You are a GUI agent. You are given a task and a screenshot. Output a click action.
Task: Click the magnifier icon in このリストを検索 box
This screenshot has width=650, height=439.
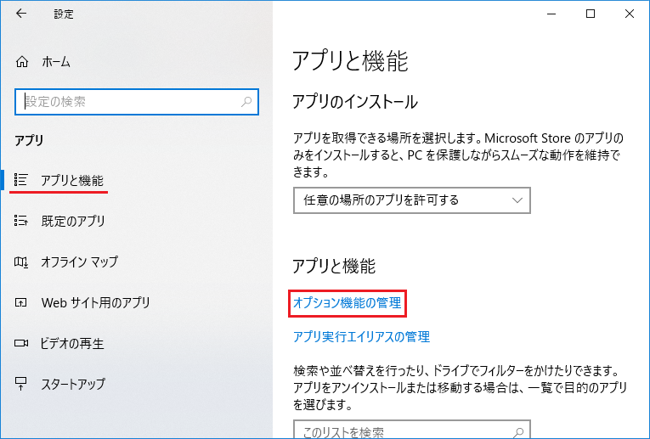pos(517,431)
